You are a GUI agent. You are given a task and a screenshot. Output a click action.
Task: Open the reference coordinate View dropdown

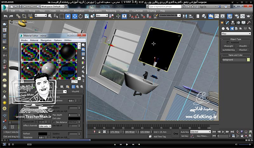pos(102,16)
